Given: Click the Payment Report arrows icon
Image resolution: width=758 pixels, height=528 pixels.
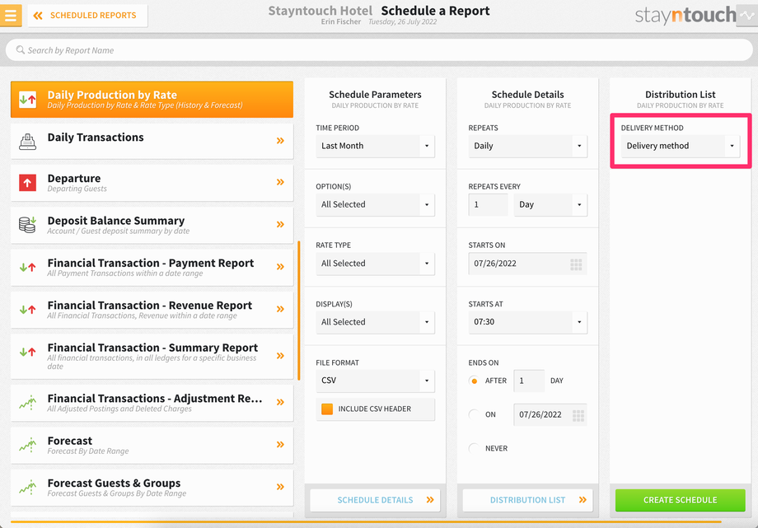Looking at the screenshot, I should 27,267.
